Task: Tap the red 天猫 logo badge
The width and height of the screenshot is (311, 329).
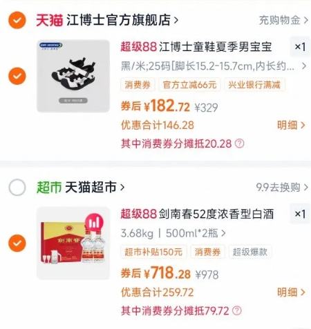Action: pos(50,20)
